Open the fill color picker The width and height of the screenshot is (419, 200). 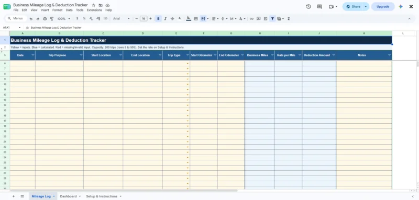coord(189,19)
